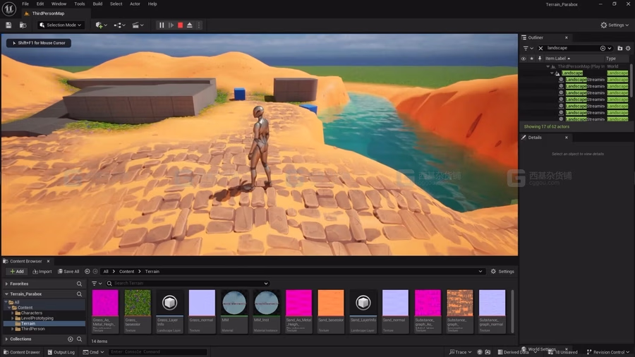Click the Outliner pin column header
The width and height of the screenshot is (635, 357).
click(x=540, y=59)
